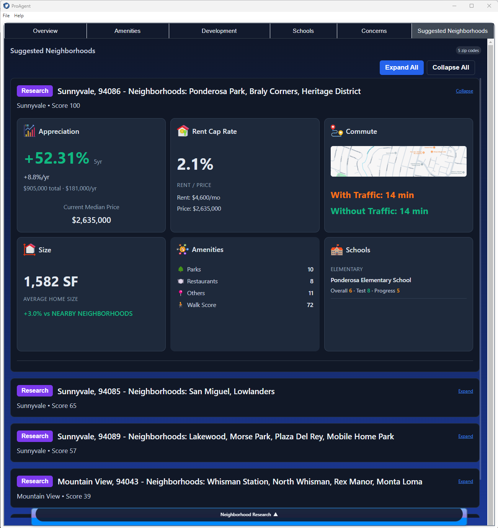Click the Amenities icon

coord(183,249)
